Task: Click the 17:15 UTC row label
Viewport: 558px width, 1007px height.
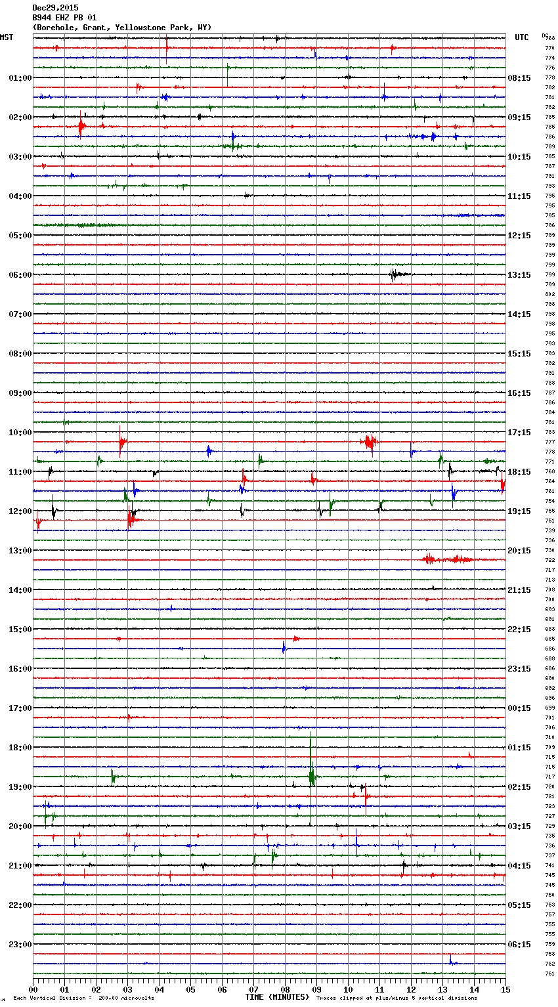Action: click(x=519, y=433)
